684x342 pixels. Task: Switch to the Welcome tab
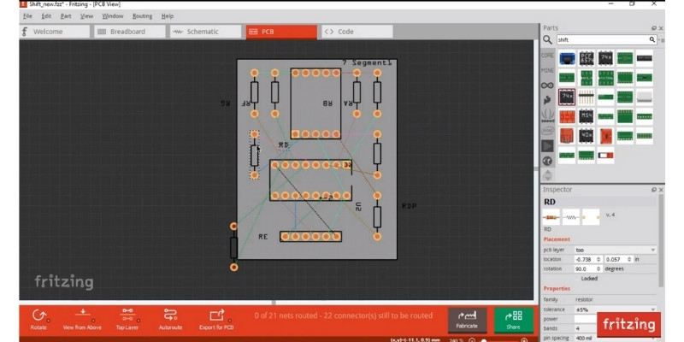pos(54,32)
